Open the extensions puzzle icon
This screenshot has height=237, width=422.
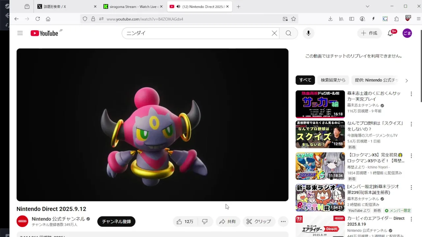coord(397,19)
